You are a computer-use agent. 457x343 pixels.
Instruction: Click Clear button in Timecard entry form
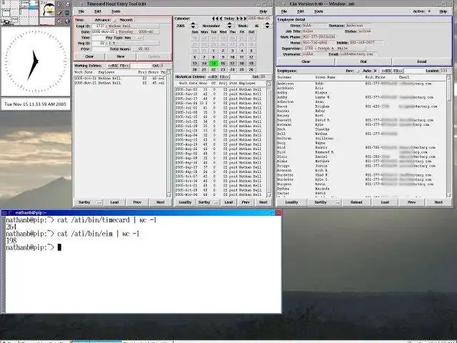pyautogui.click(x=89, y=56)
